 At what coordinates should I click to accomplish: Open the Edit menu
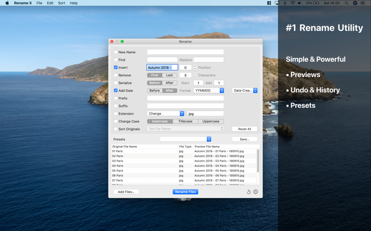[x=50, y=3]
